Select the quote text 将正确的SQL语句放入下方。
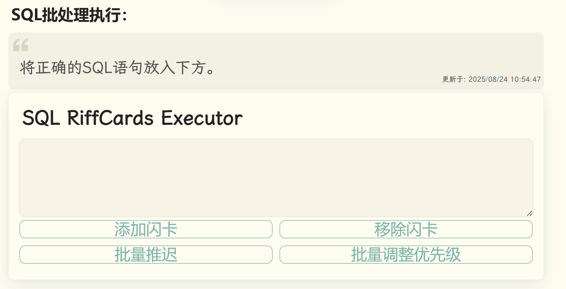The width and height of the screenshot is (566, 289). (x=117, y=68)
